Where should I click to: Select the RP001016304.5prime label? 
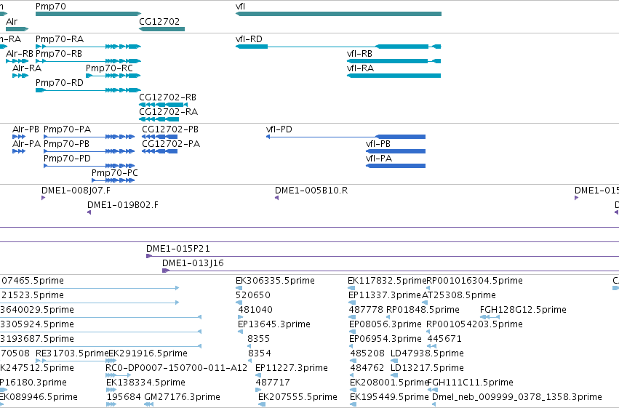474,281
